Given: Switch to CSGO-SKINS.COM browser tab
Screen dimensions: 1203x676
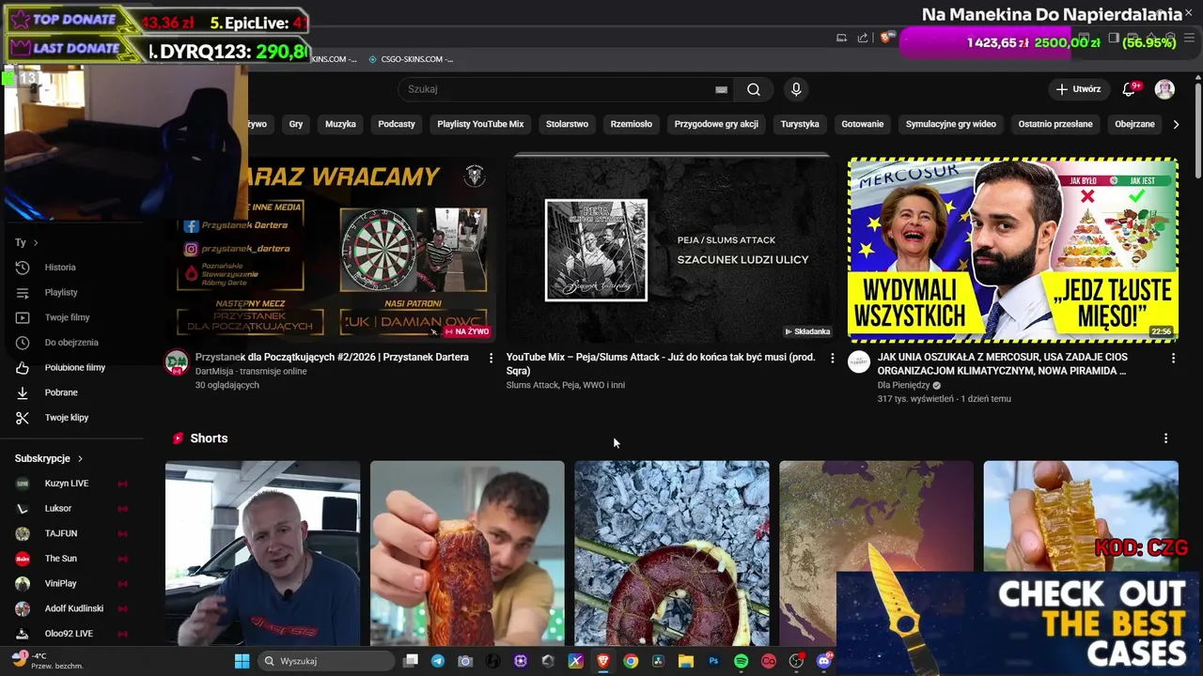Looking at the screenshot, I should pyautogui.click(x=412, y=59).
